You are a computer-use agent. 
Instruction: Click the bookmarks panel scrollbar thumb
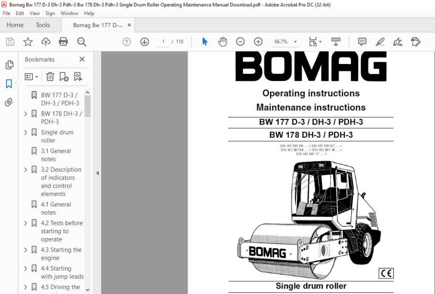[88, 106]
